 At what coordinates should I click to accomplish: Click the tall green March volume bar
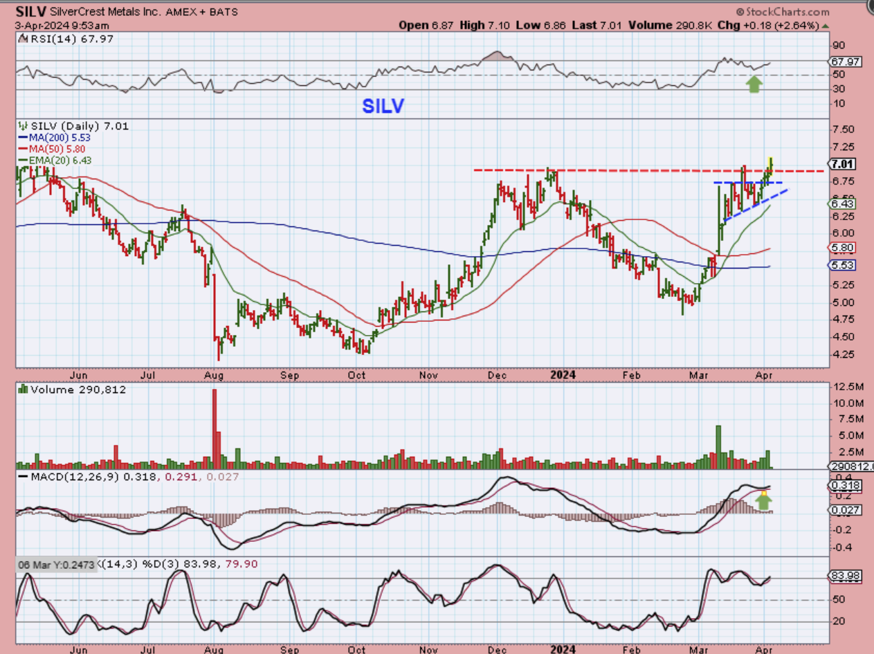coord(718,448)
